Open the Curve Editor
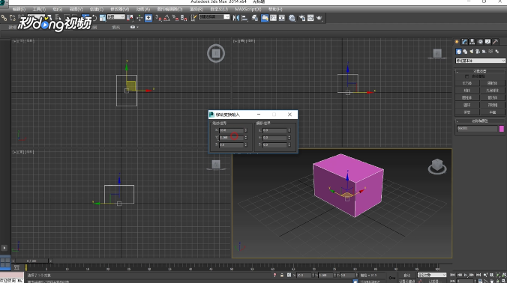 [273, 18]
